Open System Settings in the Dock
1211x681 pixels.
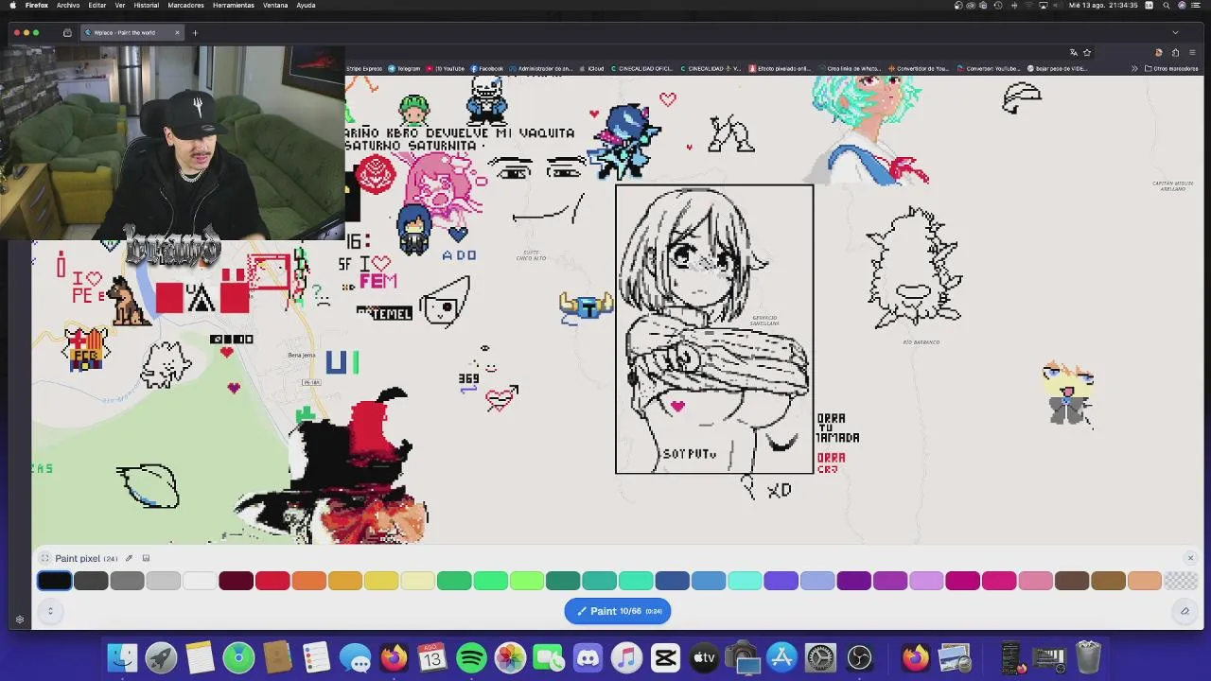click(x=820, y=657)
